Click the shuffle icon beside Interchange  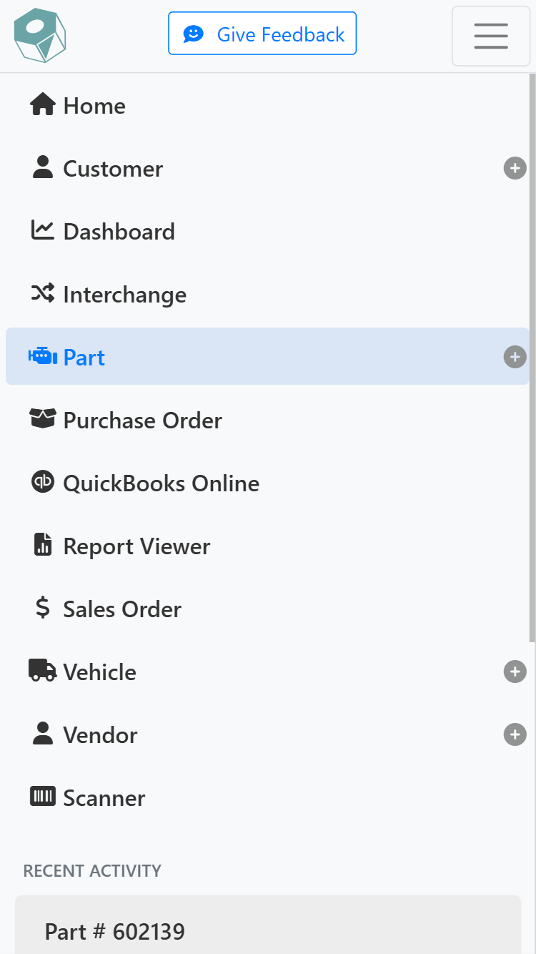tap(43, 293)
